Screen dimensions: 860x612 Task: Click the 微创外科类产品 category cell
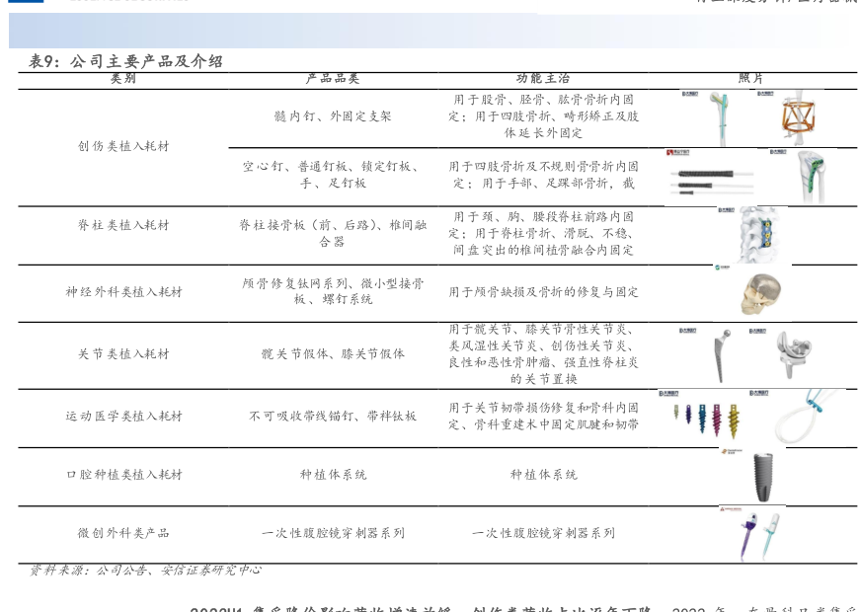click(x=123, y=532)
